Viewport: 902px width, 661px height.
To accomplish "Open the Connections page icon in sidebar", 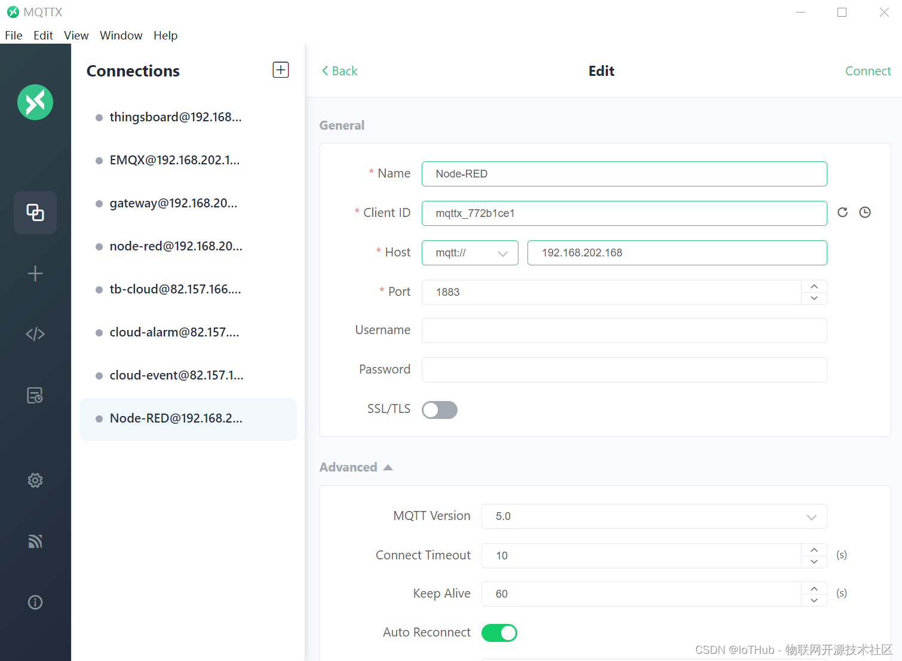I will tap(35, 212).
